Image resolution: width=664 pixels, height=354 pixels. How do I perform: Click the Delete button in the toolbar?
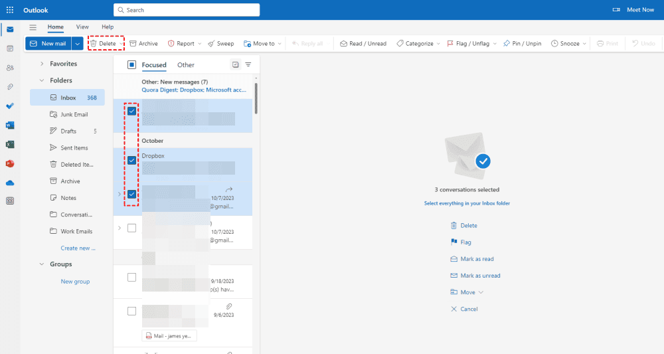tap(103, 44)
